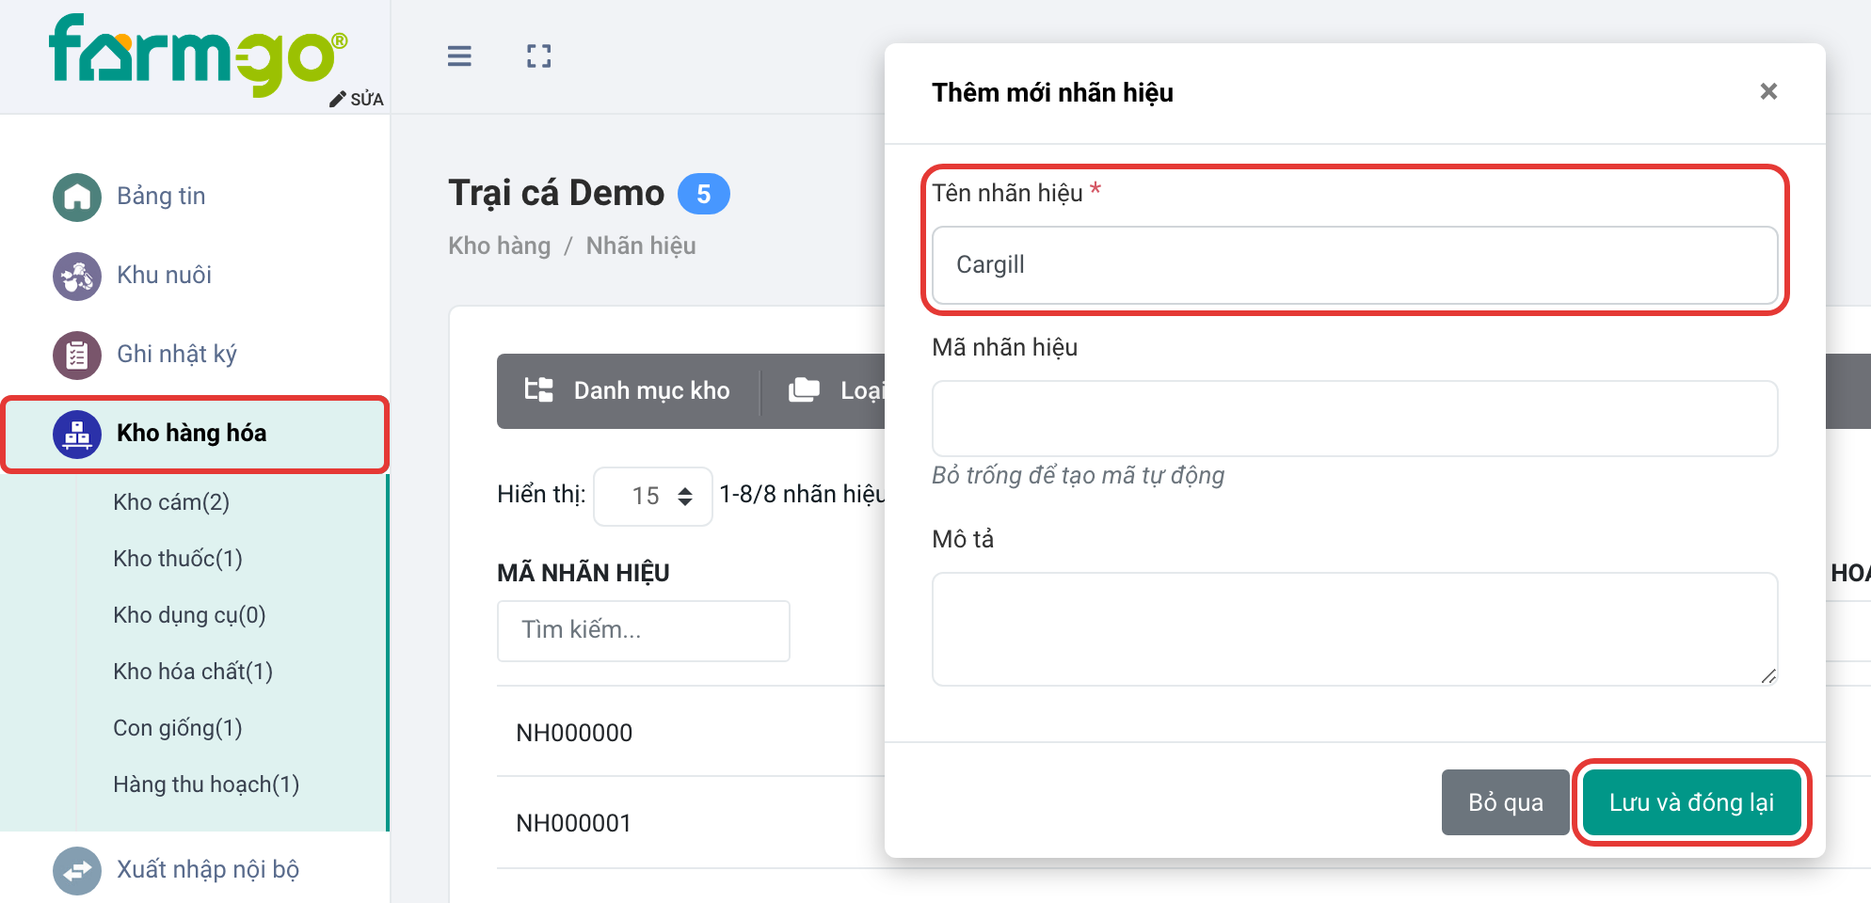Select the Danh mục kho tab

coord(628,390)
